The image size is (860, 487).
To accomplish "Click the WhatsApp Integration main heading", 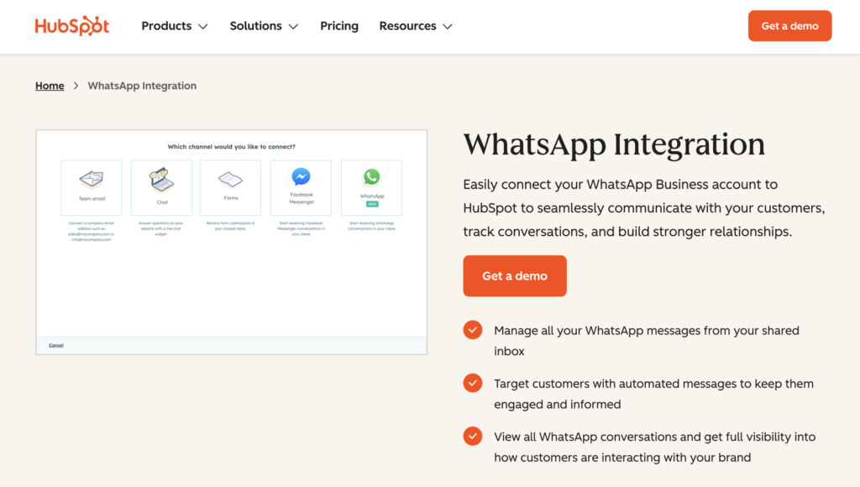I will pyautogui.click(x=614, y=144).
